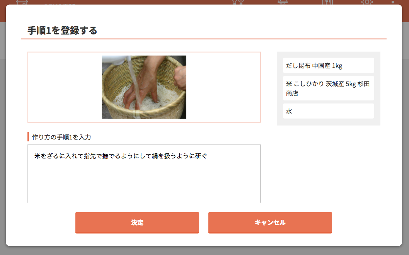Viewport: 409px width, 255px height.
Task: Click the site title text beside home icon
Action: (x=60, y=3)
